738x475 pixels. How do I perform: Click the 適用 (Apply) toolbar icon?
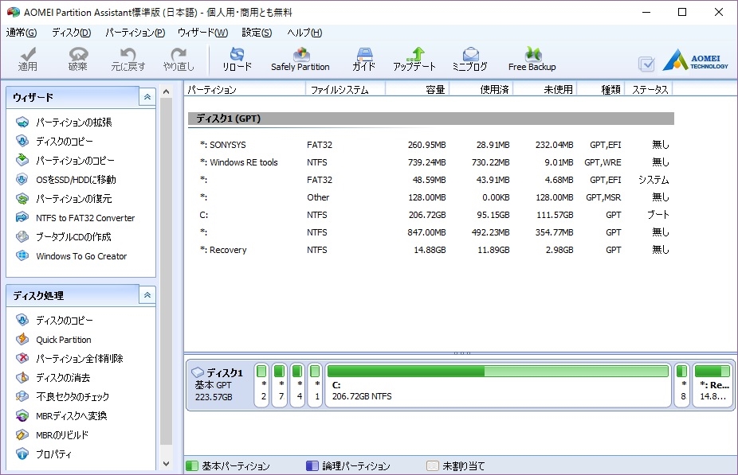pyautogui.click(x=28, y=59)
